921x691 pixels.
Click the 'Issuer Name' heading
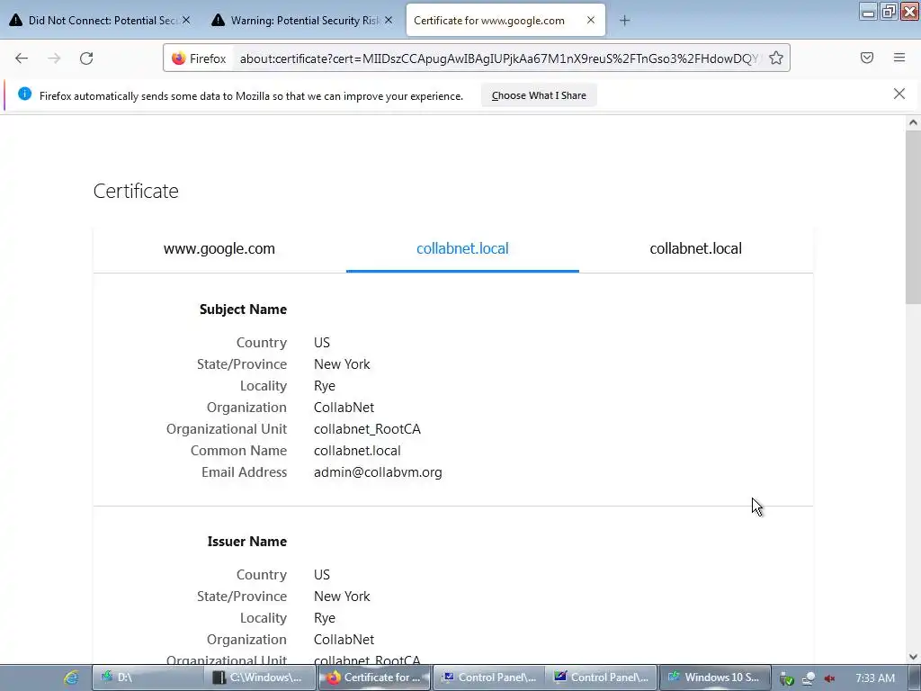[246, 541]
